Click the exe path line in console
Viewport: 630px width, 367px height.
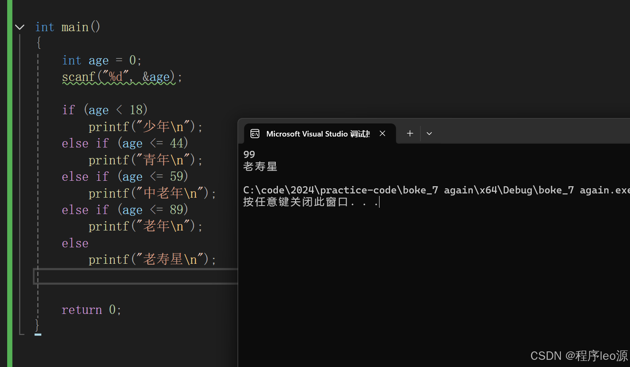pos(436,190)
